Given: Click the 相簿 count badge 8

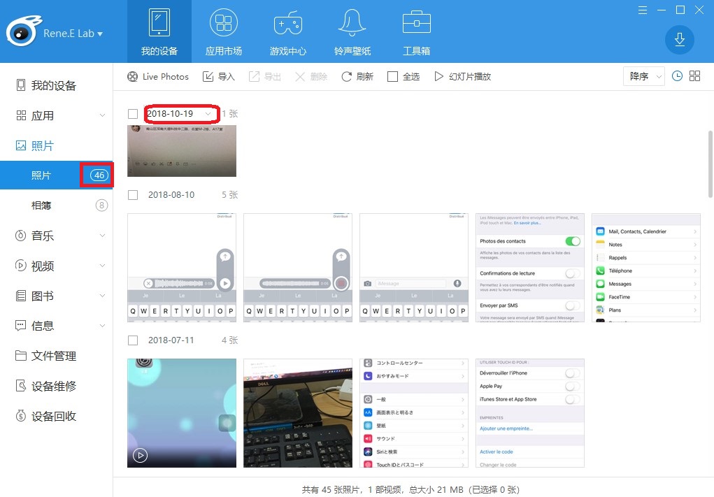Looking at the screenshot, I should tap(101, 206).
